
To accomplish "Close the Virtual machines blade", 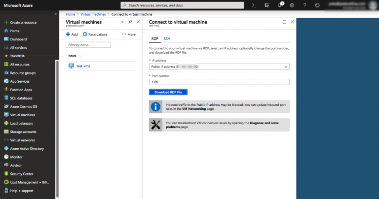I will tap(138, 22).
